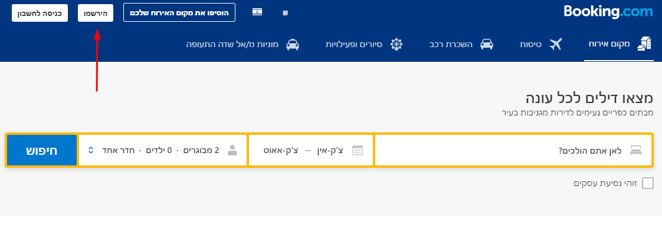Click the airport taxi icon

click(293, 44)
